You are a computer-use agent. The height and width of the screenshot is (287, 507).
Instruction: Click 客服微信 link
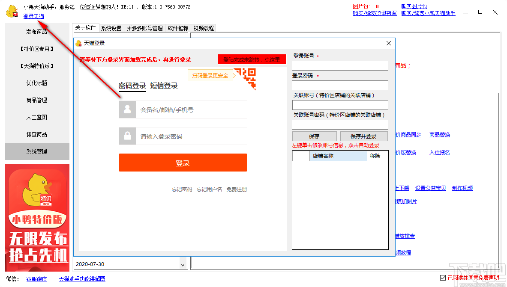coord(36,278)
